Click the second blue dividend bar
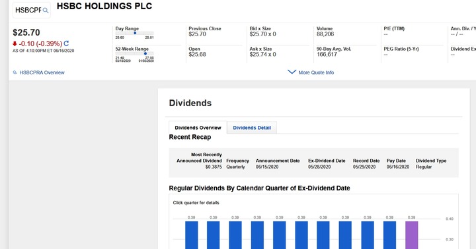 (x=214, y=235)
